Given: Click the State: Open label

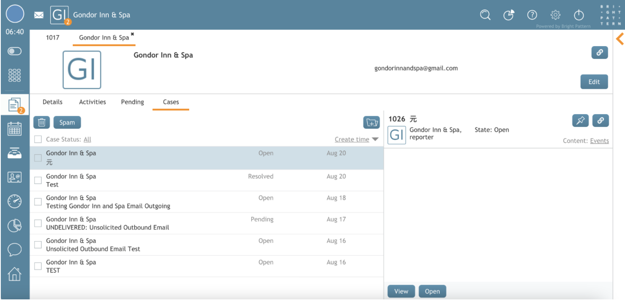Looking at the screenshot, I should (492, 130).
